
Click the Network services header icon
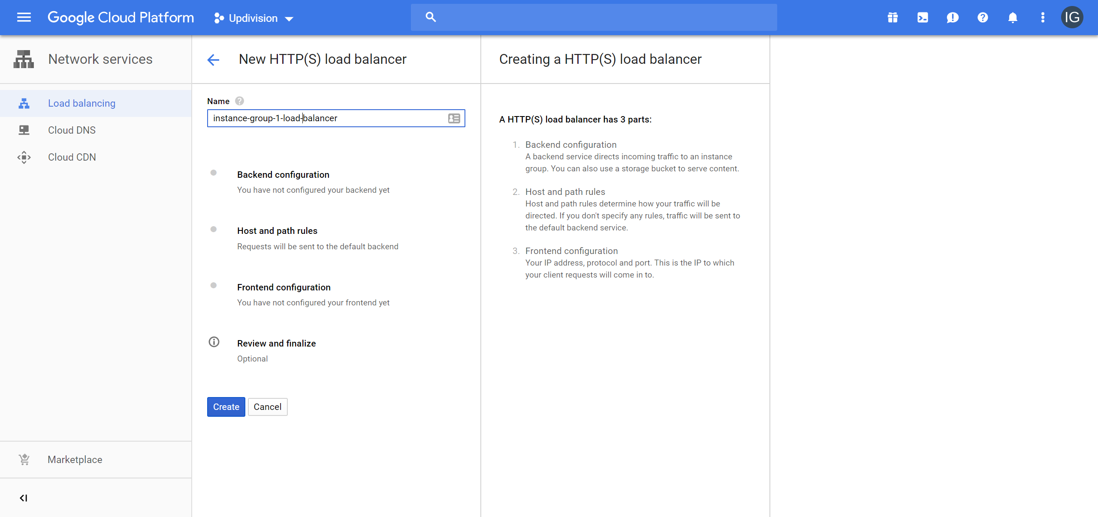click(24, 59)
